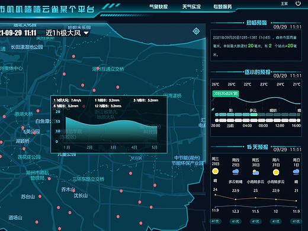Click the 24℃ hourly temperature

point(280,84)
